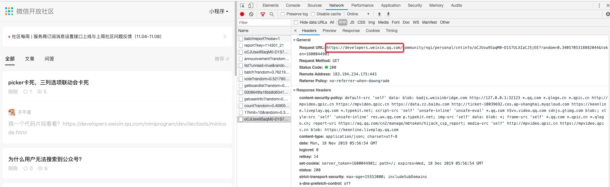Select the 问答 tab in community
Screen dimensions: 610x187
[x=50, y=59]
